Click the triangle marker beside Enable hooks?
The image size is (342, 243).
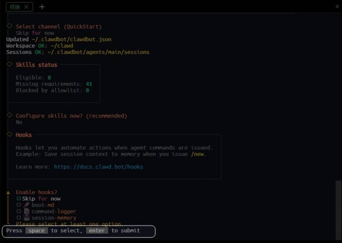(8, 193)
